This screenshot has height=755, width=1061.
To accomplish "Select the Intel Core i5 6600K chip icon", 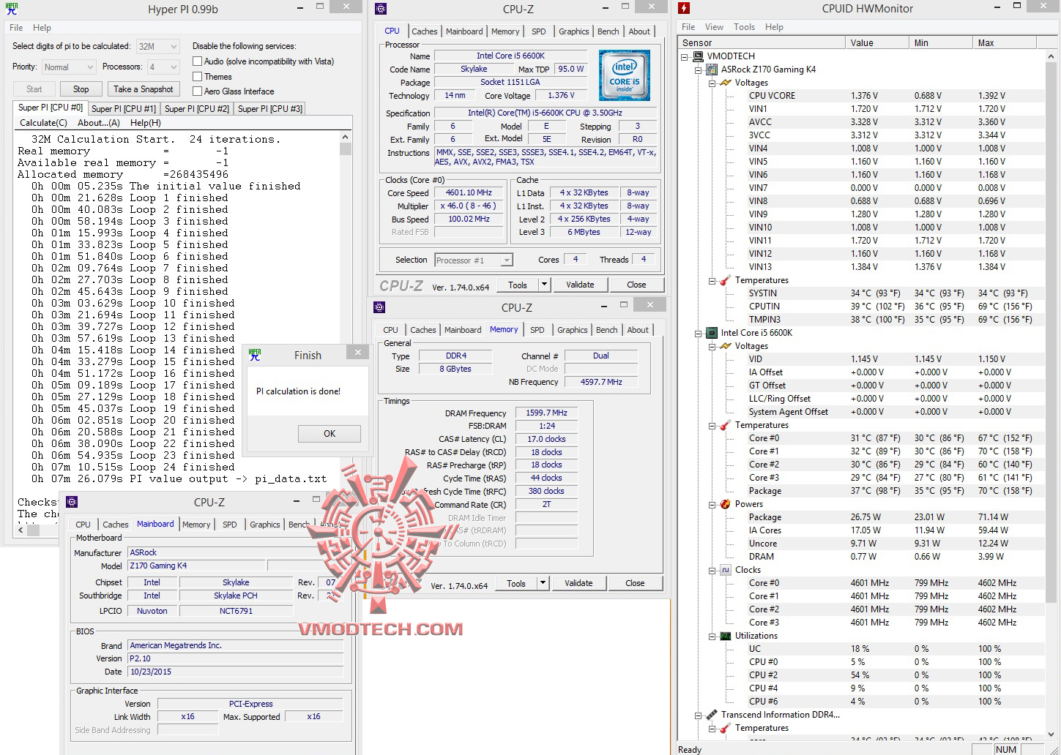I will coord(712,333).
